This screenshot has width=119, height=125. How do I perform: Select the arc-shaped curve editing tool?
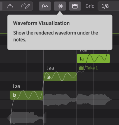coord(10,6)
